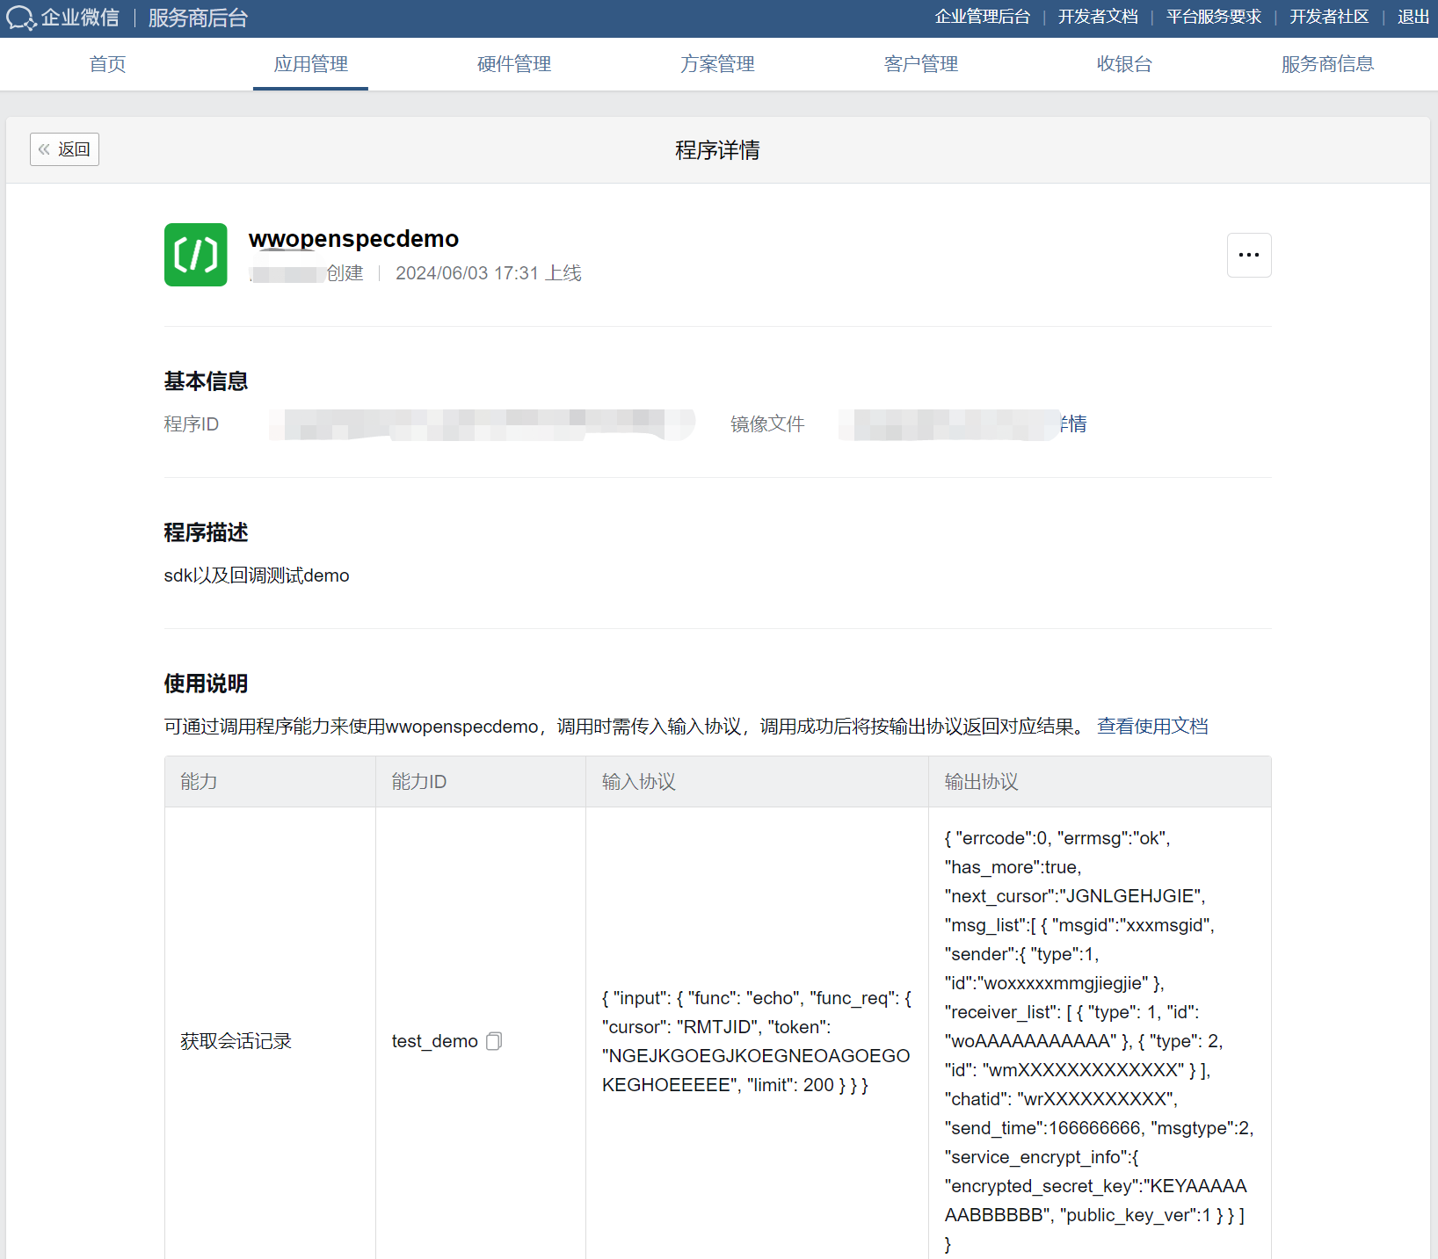Click the green wwopenspecdemo app icon
This screenshot has width=1438, height=1259.
click(196, 255)
